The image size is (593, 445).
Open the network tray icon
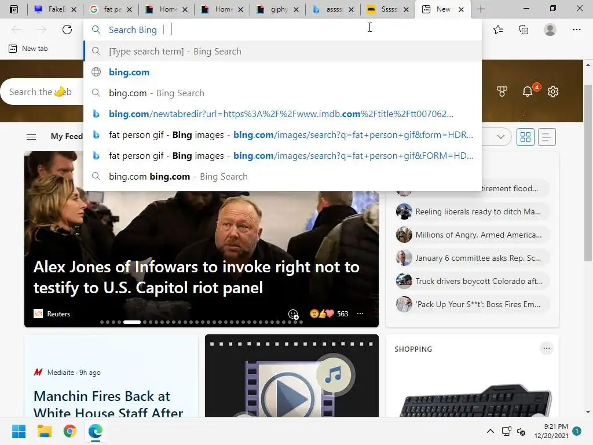[x=506, y=431]
